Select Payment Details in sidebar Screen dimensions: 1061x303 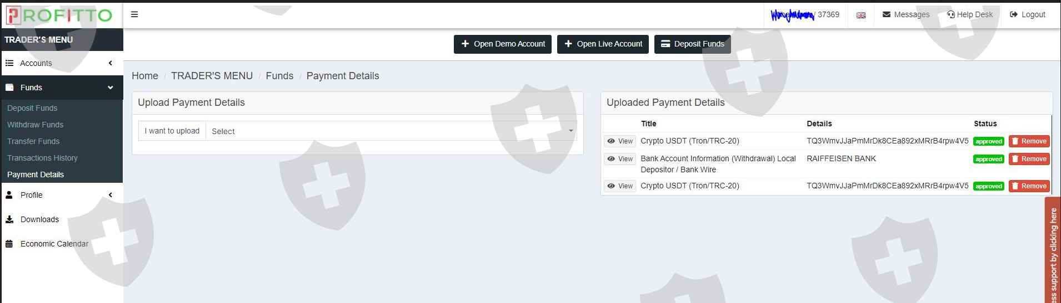[x=36, y=174]
